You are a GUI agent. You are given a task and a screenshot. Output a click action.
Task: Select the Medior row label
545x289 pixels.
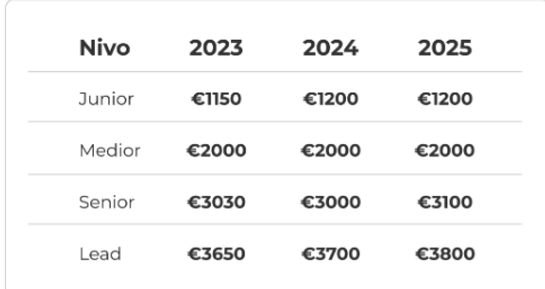pyautogui.click(x=110, y=151)
